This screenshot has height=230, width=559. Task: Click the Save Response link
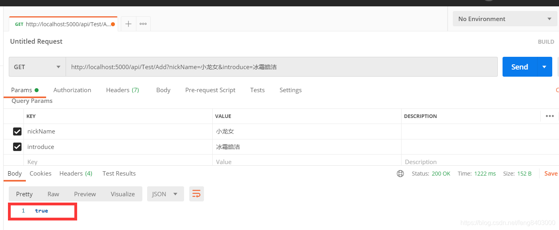tap(551, 173)
